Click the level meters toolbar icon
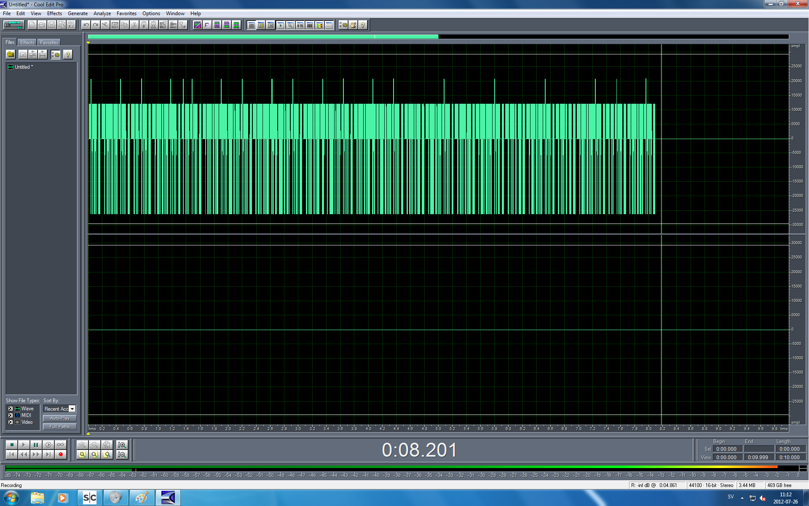The height and width of the screenshot is (506, 809). pyautogui.click(x=319, y=25)
